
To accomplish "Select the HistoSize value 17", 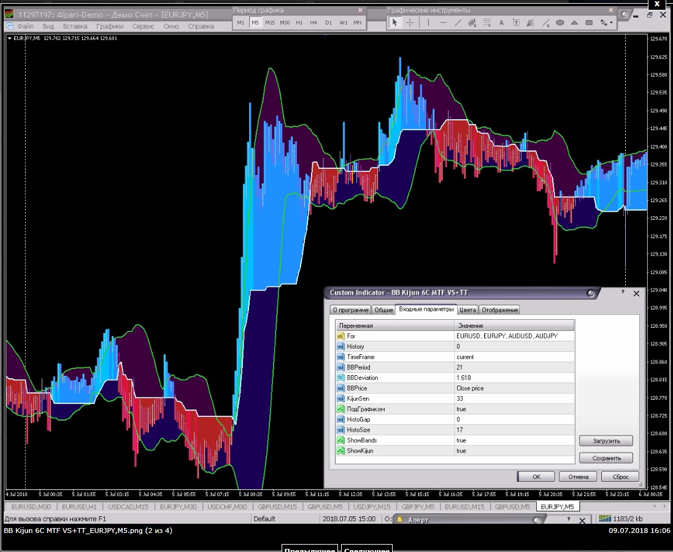I will 514,430.
